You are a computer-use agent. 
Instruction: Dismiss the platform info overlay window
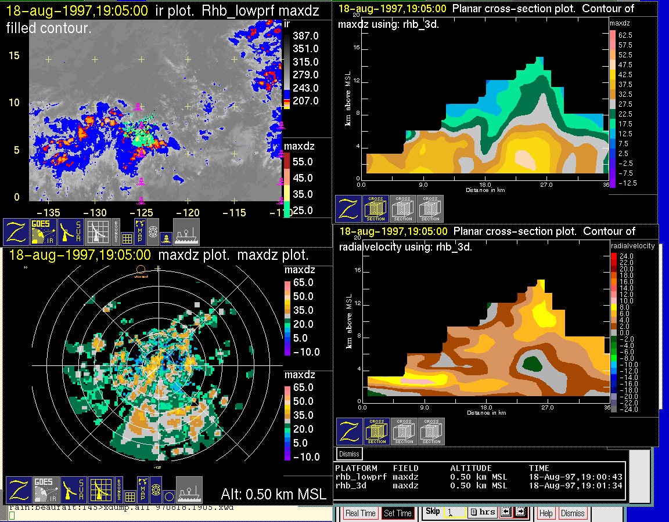pyautogui.click(x=349, y=454)
